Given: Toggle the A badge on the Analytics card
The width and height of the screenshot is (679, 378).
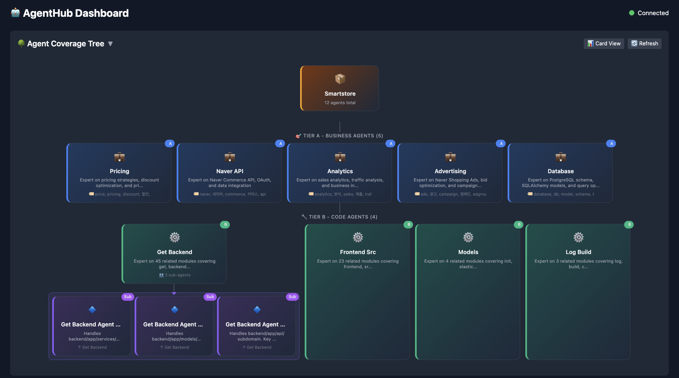Looking at the screenshot, I should (x=390, y=143).
